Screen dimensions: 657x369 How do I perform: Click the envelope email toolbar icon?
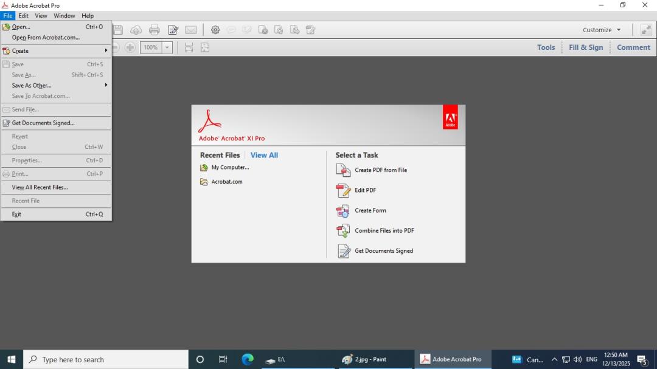(x=190, y=30)
